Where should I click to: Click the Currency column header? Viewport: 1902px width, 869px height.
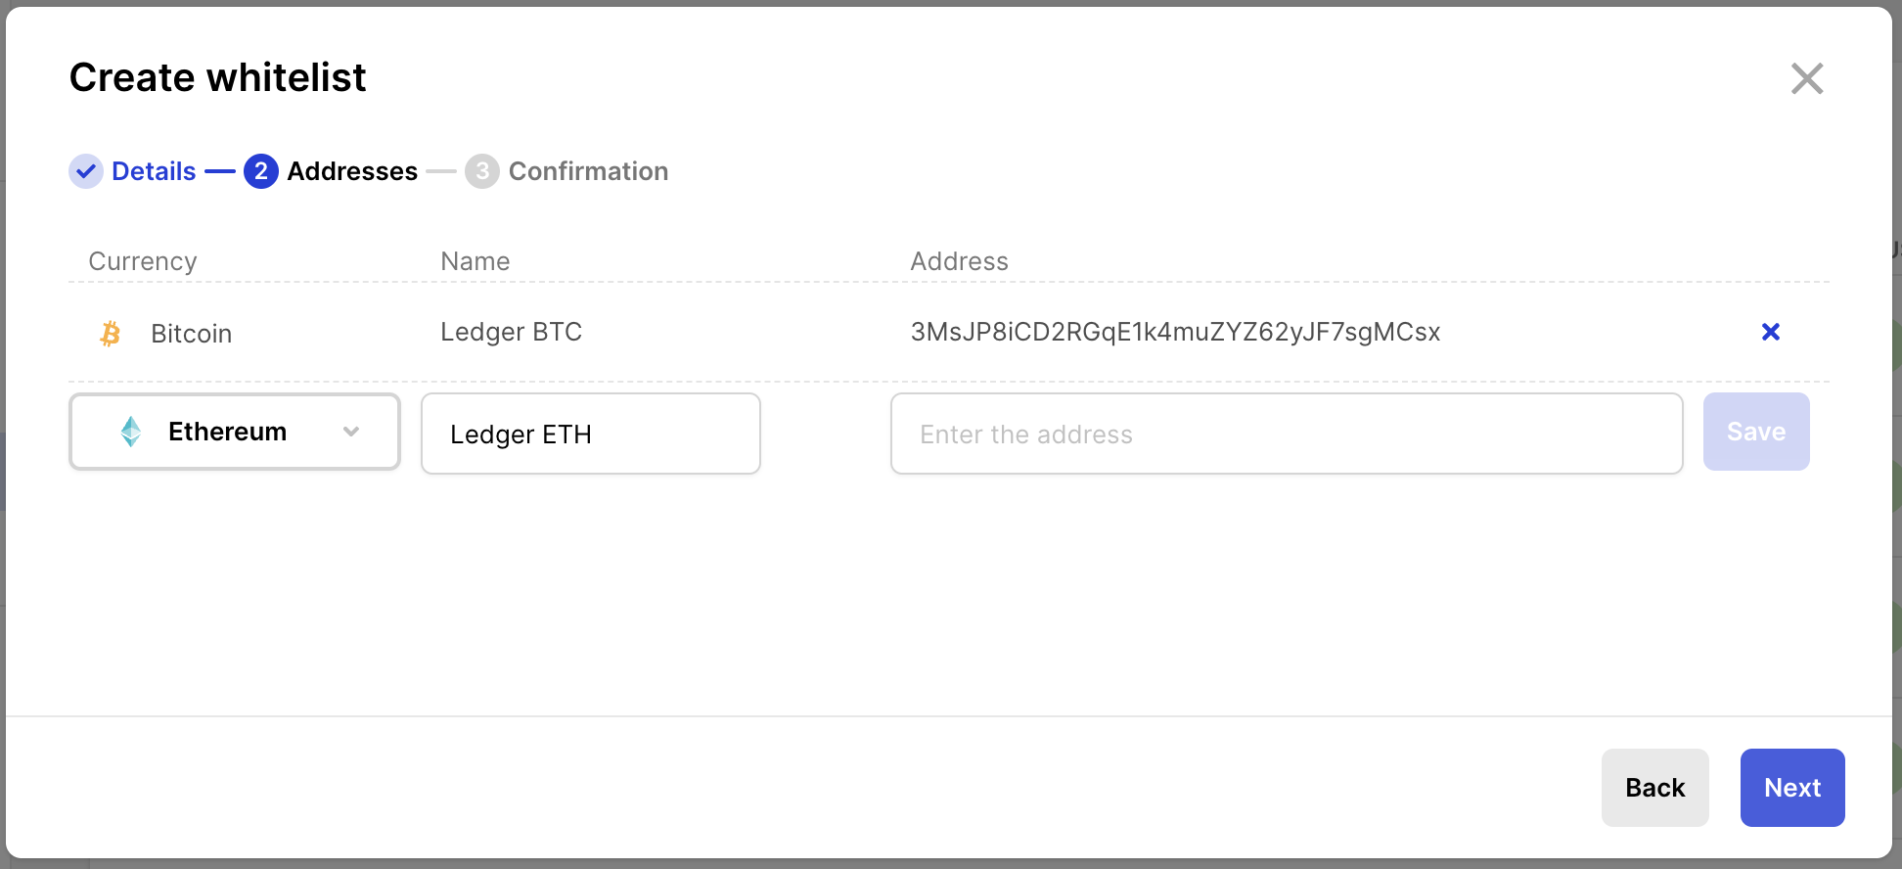pyautogui.click(x=143, y=261)
